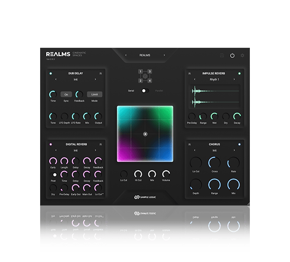This screenshot has height=262, width=290.
Task: Click the Dub Delay Feedback knob
Action: pyautogui.click(x=79, y=95)
